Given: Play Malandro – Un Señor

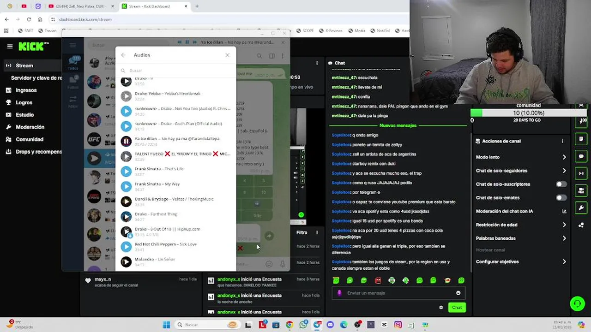Looking at the screenshot, I should point(126,262).
